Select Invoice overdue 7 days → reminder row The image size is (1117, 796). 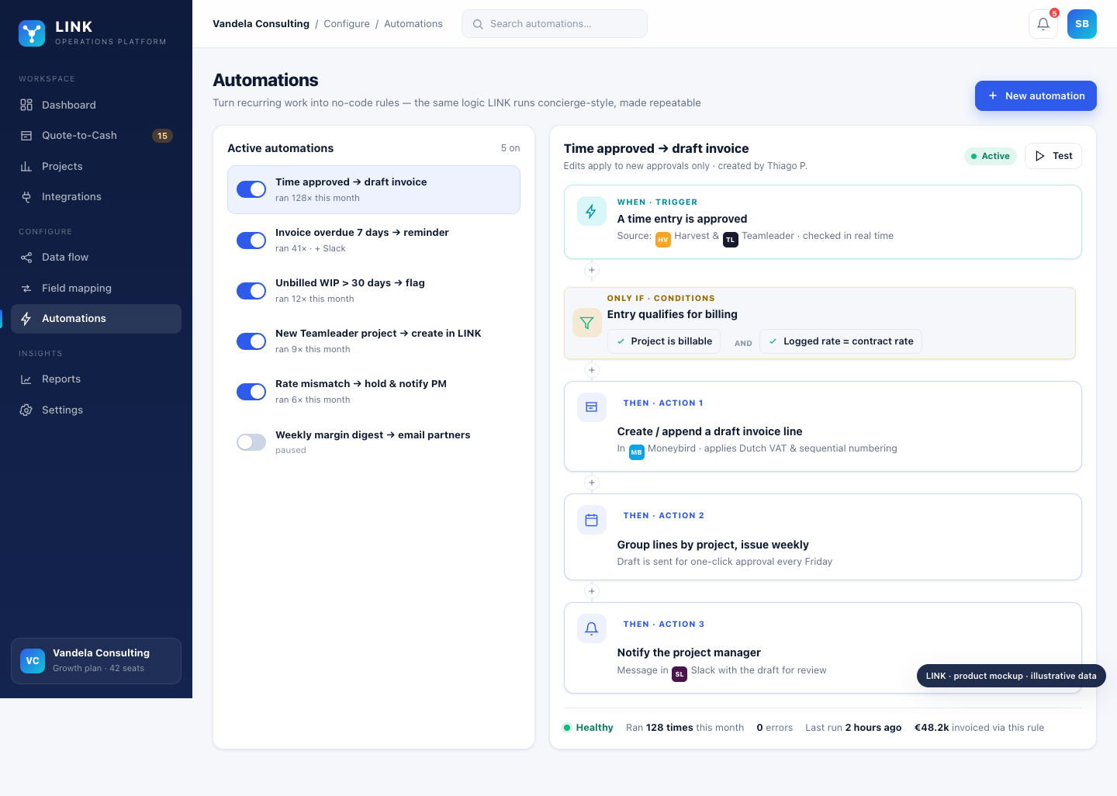[x=374, y=241]
